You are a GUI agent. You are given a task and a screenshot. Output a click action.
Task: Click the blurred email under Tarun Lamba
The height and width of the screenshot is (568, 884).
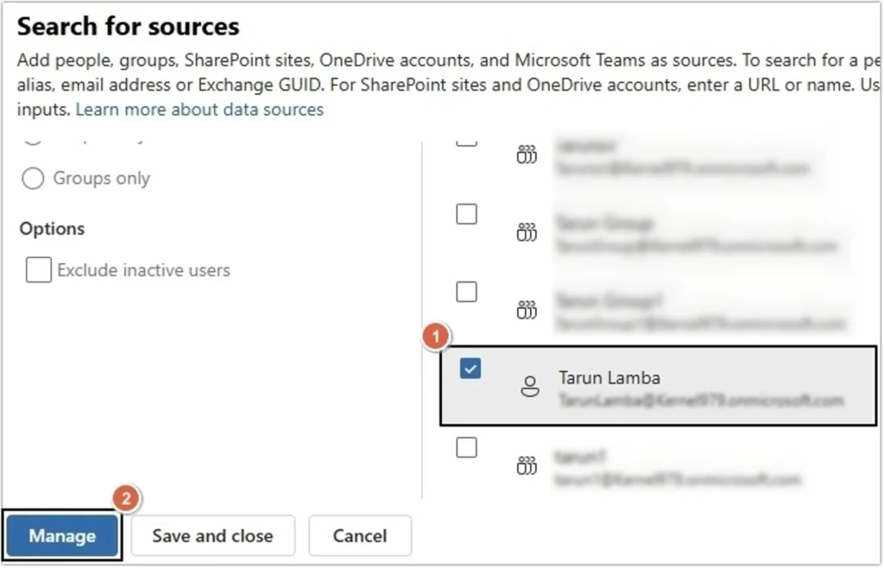[701, 400]
